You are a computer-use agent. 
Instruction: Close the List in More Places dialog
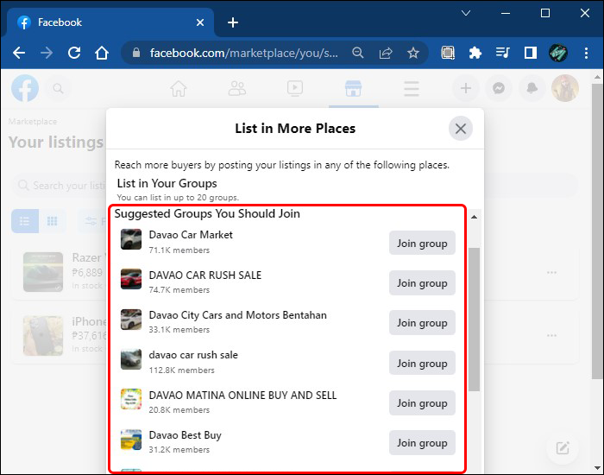point(461,129)
